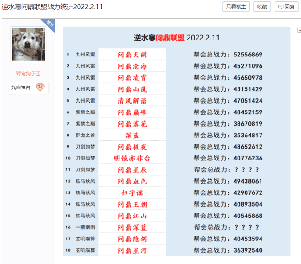The width and height of the screenshot is (301, 264).
Task: Click the red guild name 问鼎天阙
Action: pyautogui.click(x=132, y=55)
